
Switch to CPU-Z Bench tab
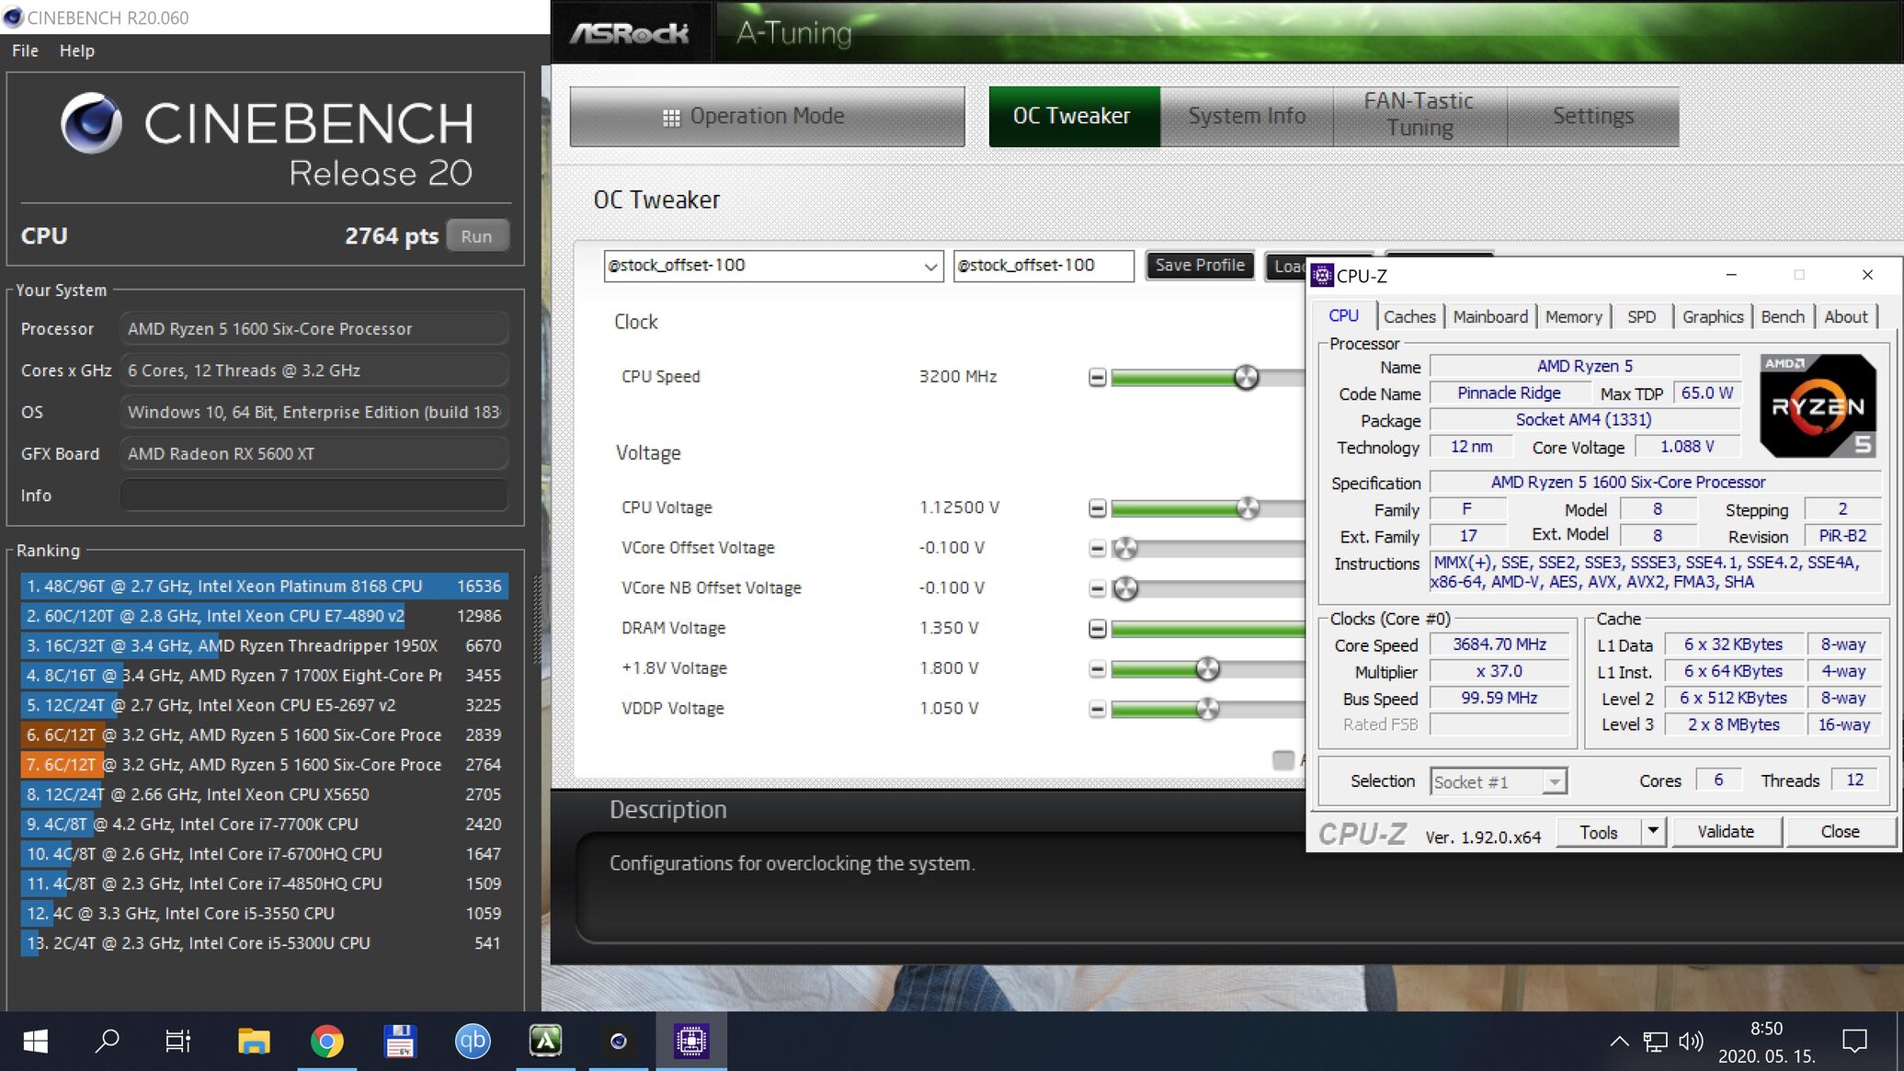pos(1783,316)
